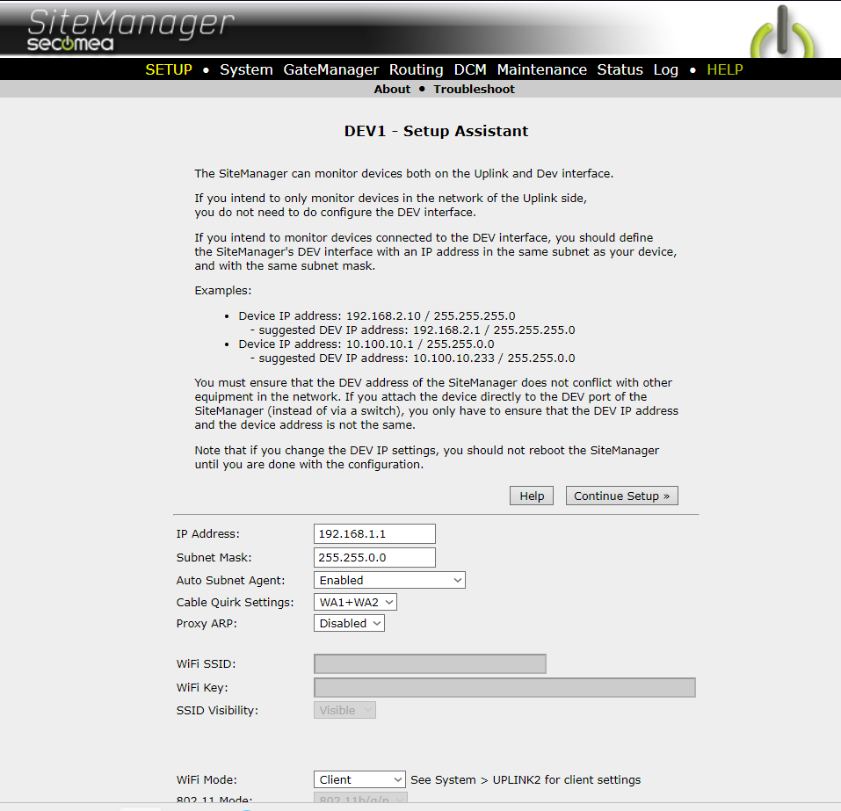Open the Maintenance menu
Screen dimensions: 841x811
click(x=541, y=69)
